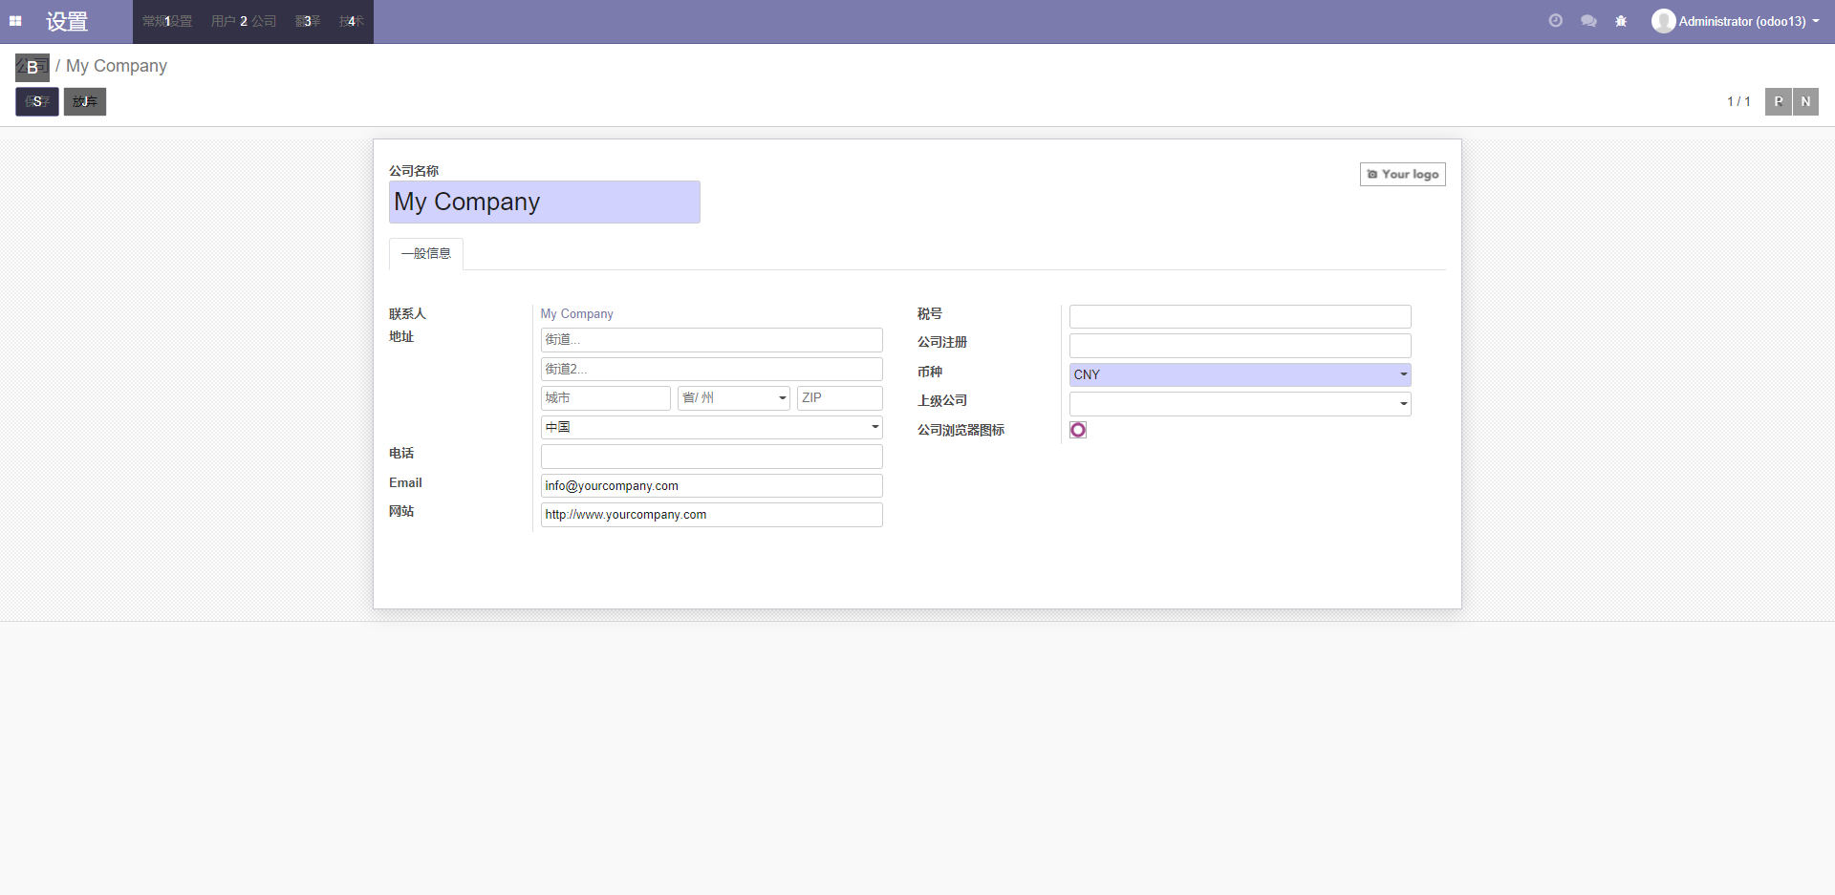
Task: Click the 城市 city field
Action: tap(606, 398)
